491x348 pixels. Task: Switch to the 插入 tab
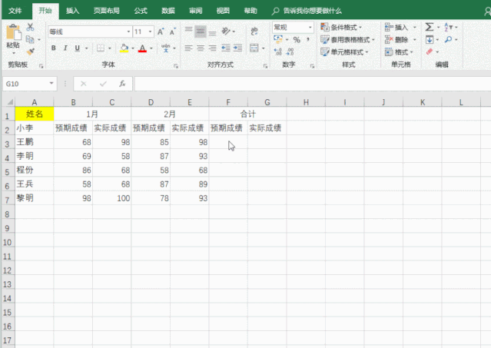[72, 11]
